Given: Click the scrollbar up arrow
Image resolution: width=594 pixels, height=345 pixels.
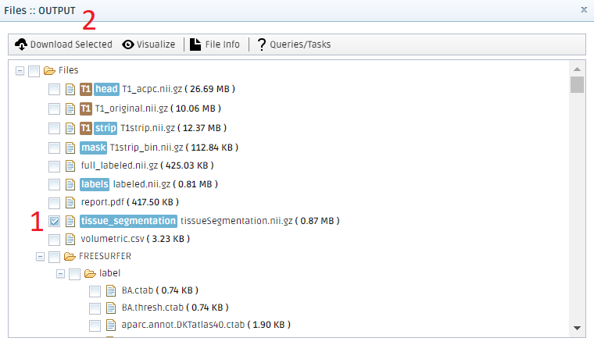Looking at the screenshot, I should (x=577, y=69).
